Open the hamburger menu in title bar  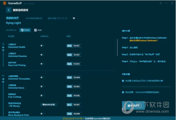161,3
